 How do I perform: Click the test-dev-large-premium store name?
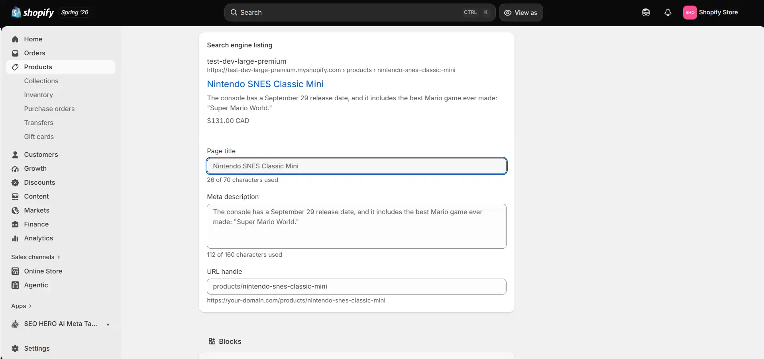pyautogui.click(x=247, y=61)
